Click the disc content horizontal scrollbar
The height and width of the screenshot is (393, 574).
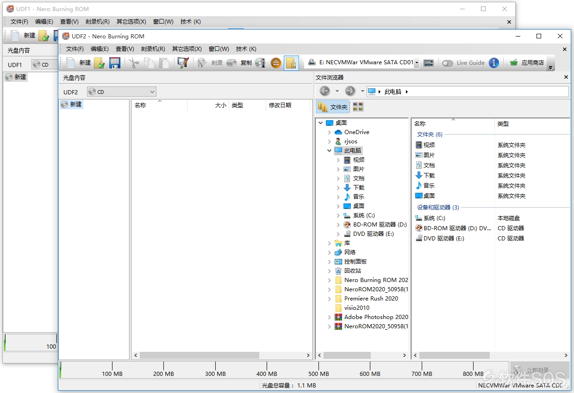coord(199,355)
